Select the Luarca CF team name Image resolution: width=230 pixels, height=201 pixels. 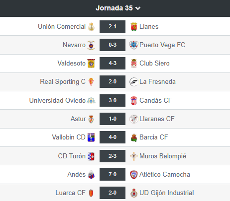(71, 193)
